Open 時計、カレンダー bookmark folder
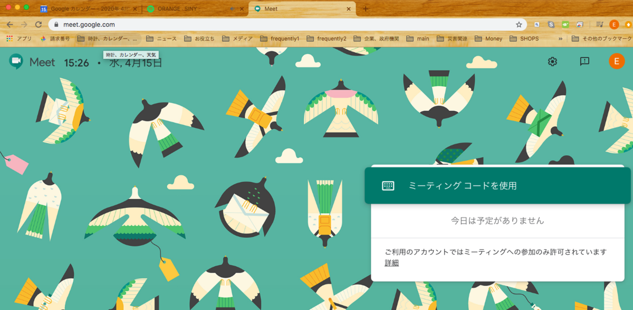This screenshot has height=310, width=633. tap(108, 38)
